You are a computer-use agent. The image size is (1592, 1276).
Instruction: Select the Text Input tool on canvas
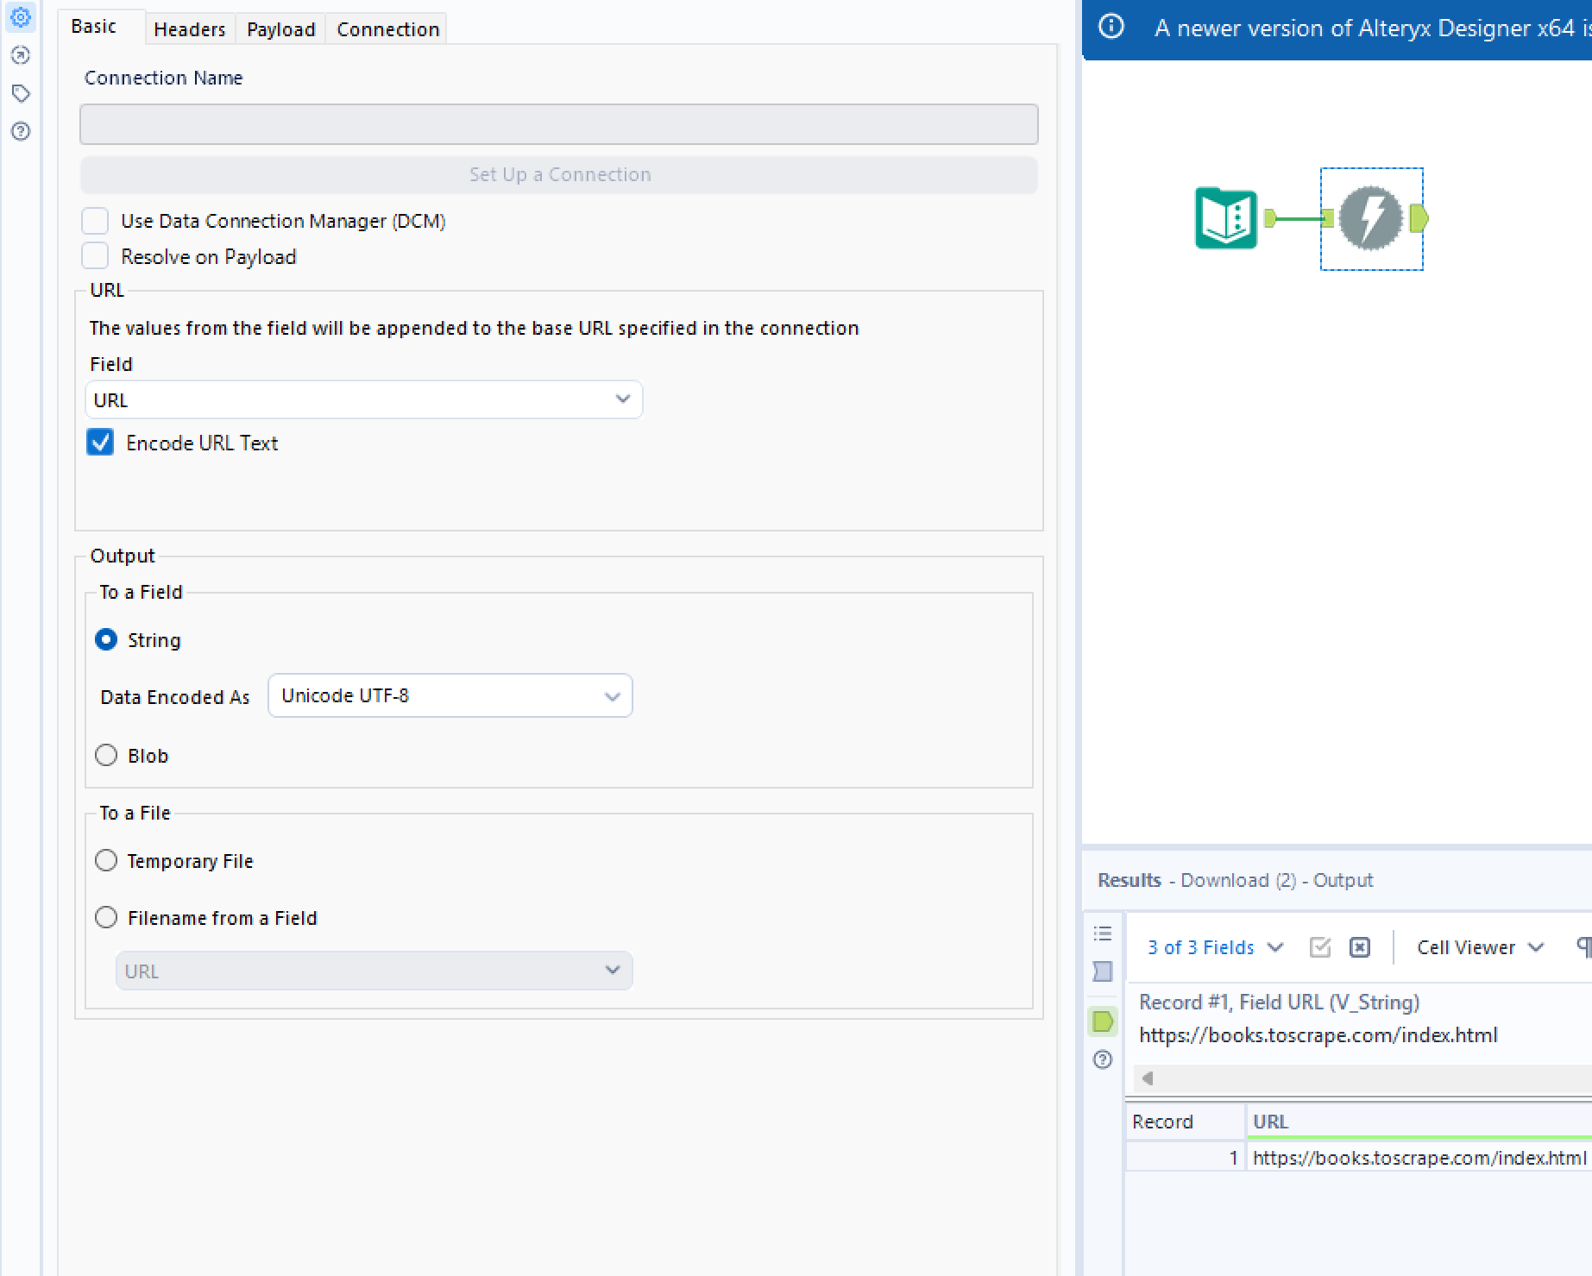(1226, 218)
